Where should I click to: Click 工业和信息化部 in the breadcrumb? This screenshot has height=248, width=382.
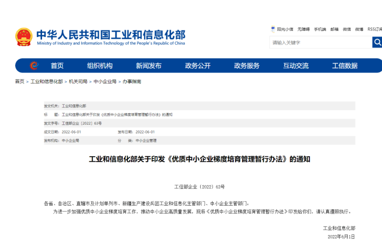(x=47, y=82)
